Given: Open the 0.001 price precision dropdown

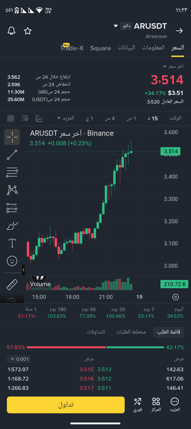Looking at the screenshot, I should tap(19, 359).
